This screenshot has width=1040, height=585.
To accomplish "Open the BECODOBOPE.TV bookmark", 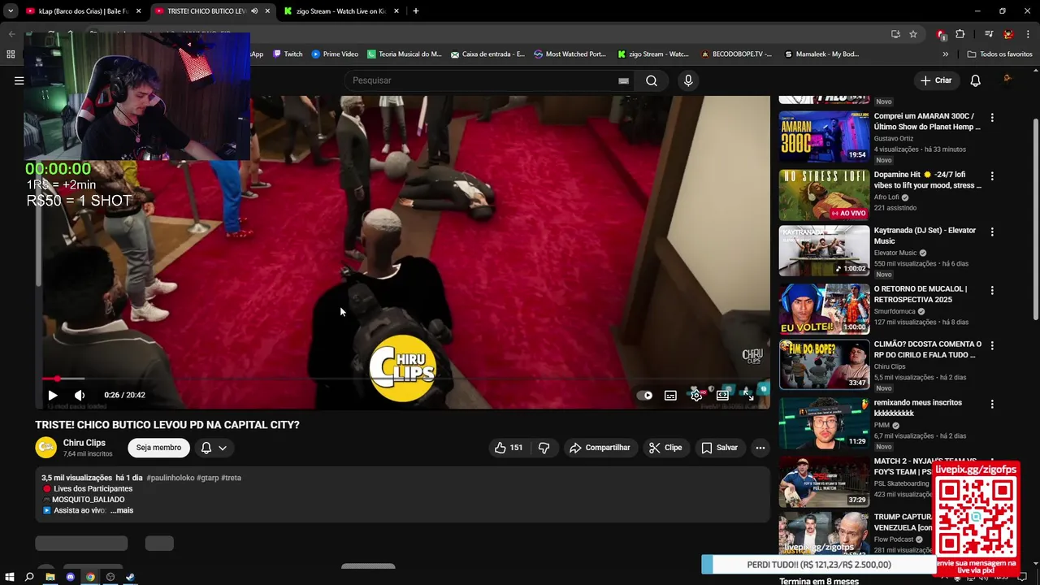I will tap(737, 54).
